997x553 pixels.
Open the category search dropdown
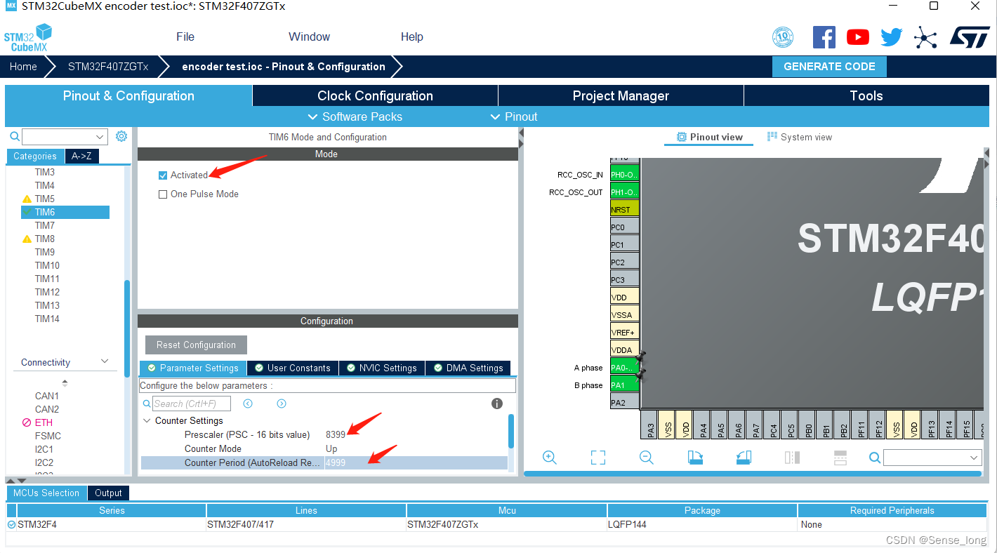coord(100,136)
